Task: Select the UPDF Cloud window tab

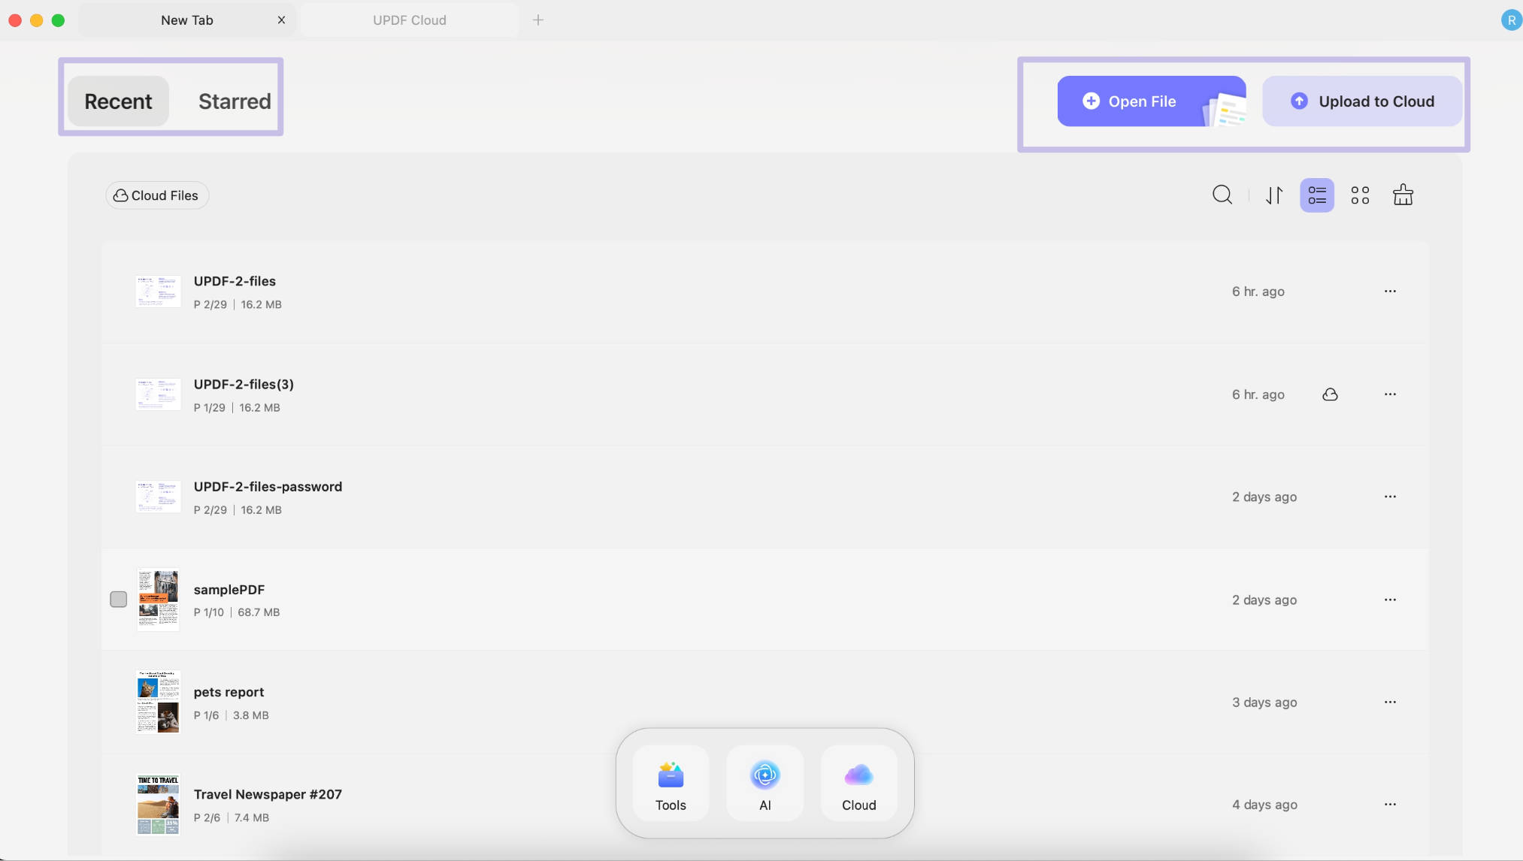Action: 410,20
